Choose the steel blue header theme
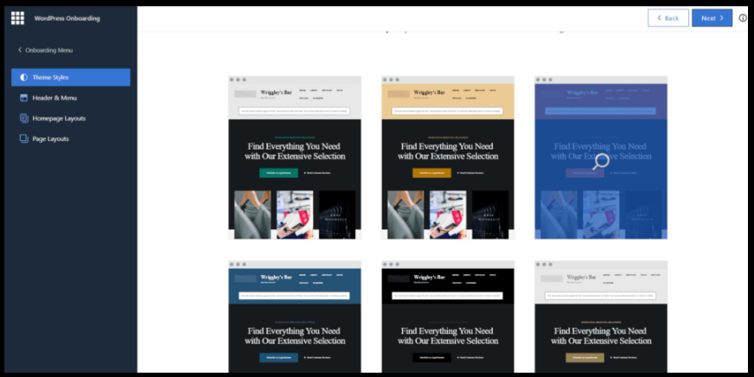 (x=295, y=316)
